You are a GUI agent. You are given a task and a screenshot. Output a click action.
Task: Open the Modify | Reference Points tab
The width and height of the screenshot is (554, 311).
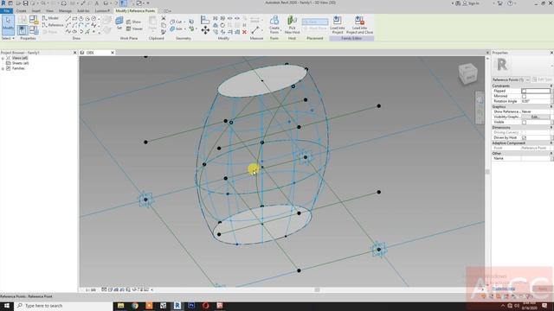(x=135, y=11)
